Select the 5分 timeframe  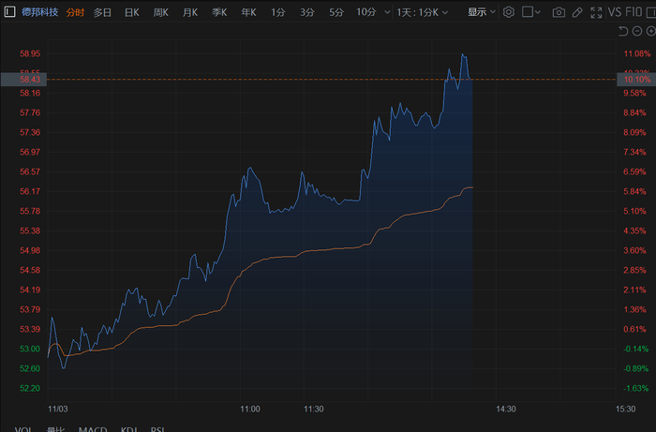coord(335,12)
